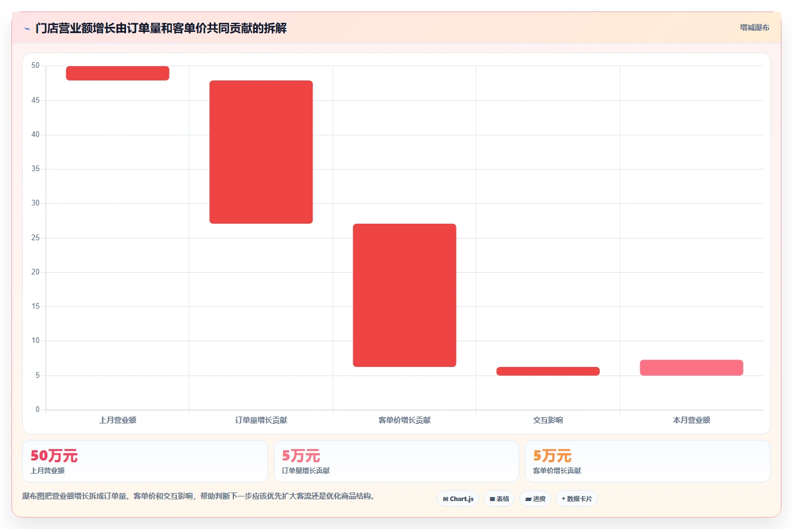Click the y-axis tick 35

pos(35,169)
